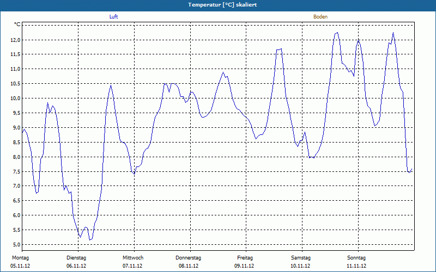Click the '9,0' y-axis value
Viewport: 436px width, 272px height.
coord(16,128)
